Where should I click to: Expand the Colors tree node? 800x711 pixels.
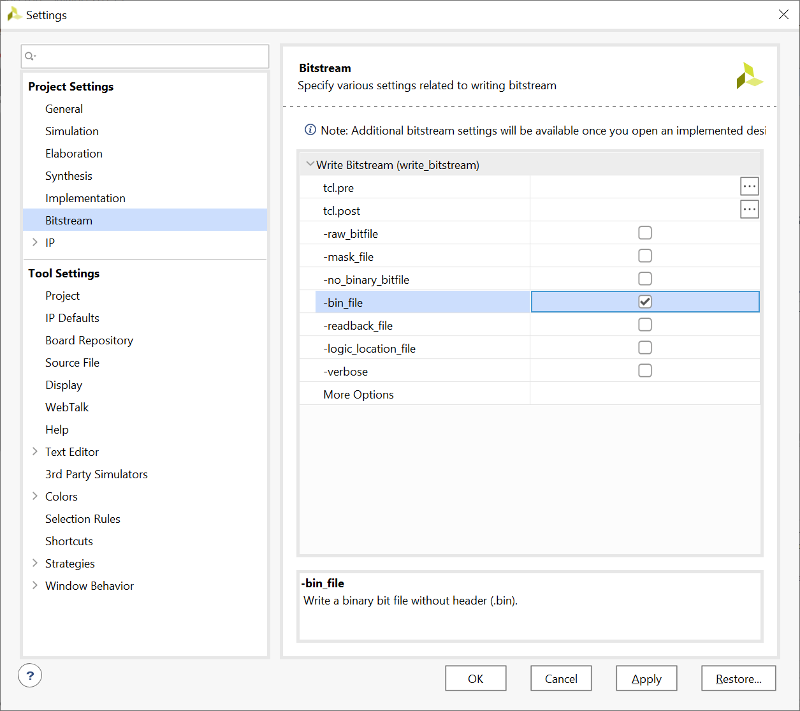(x=35, y=496)
